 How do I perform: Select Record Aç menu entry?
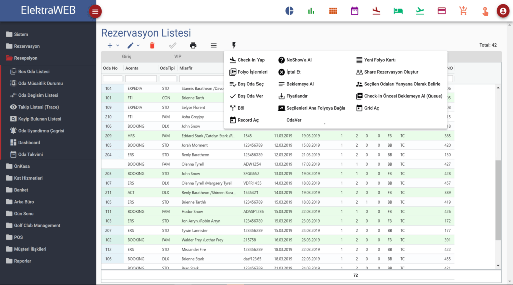click(x=244, y=120)
